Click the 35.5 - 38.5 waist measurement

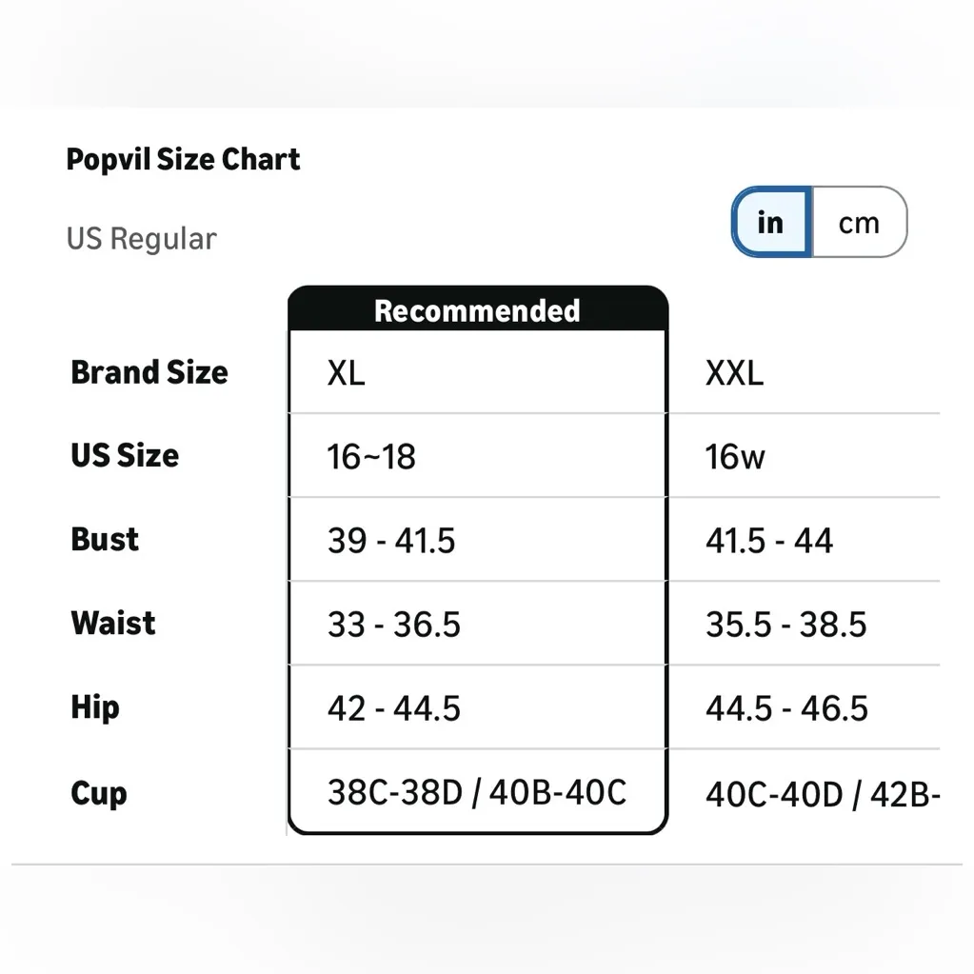786,625
